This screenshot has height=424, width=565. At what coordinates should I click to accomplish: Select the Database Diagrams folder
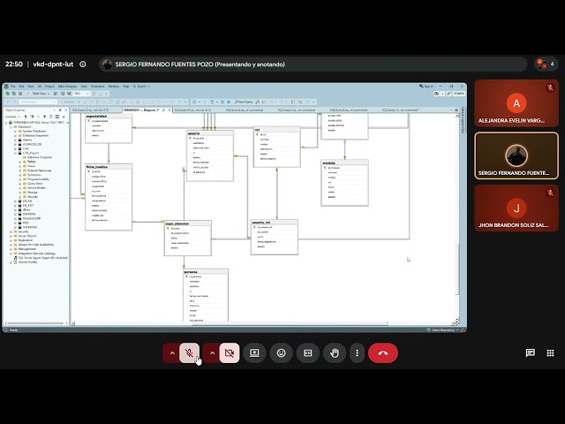pyautogui.click(x=40, y=157)
